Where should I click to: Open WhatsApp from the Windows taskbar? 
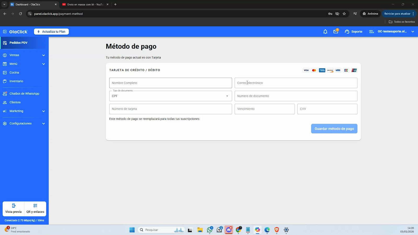(x=210, y=230)
